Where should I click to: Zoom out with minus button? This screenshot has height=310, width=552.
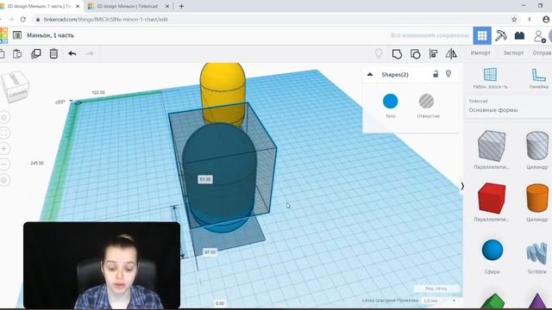pyautogui.click(x=4, y=164)
